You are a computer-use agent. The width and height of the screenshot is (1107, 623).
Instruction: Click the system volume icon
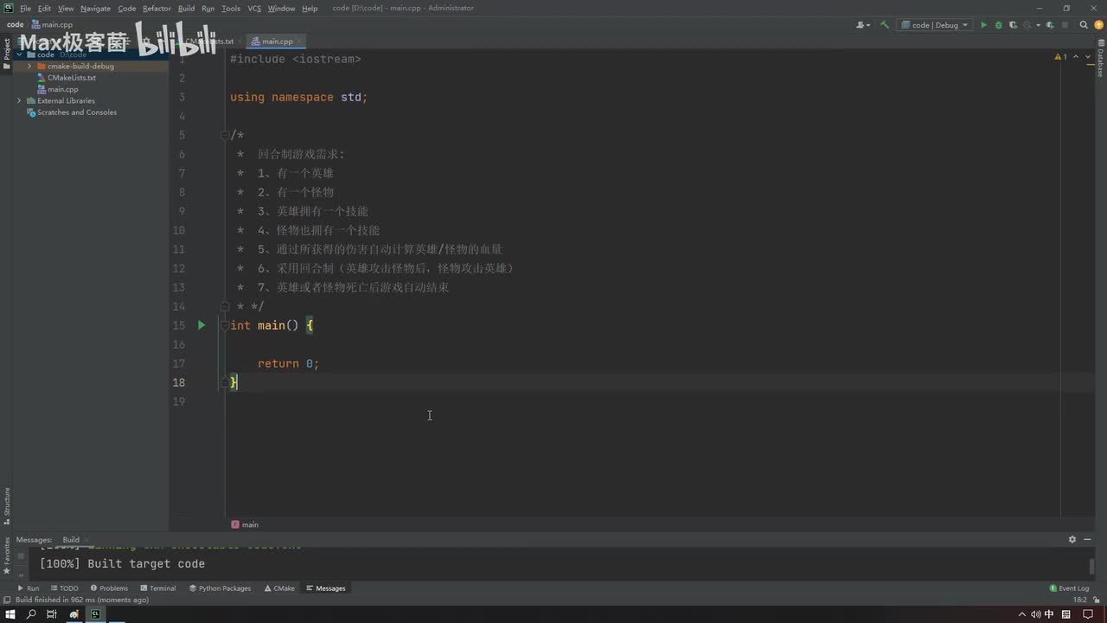[1035, 614]
